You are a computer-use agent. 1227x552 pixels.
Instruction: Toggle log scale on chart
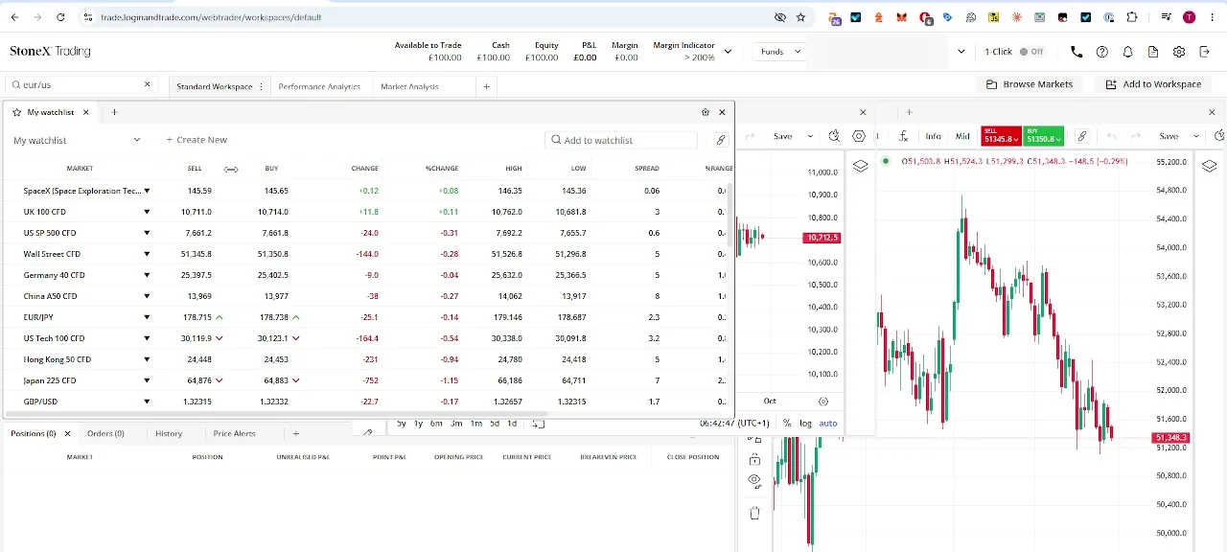(x=805, y=424)
